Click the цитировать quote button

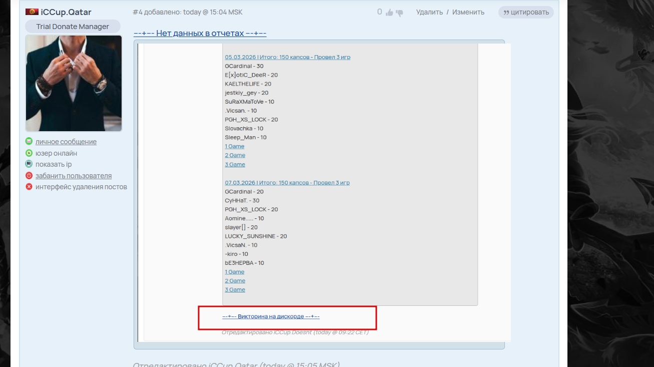pos(526,12)
